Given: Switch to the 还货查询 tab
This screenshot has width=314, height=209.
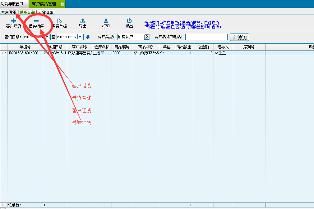Looking at the screenshot, I should click(46, 12).
